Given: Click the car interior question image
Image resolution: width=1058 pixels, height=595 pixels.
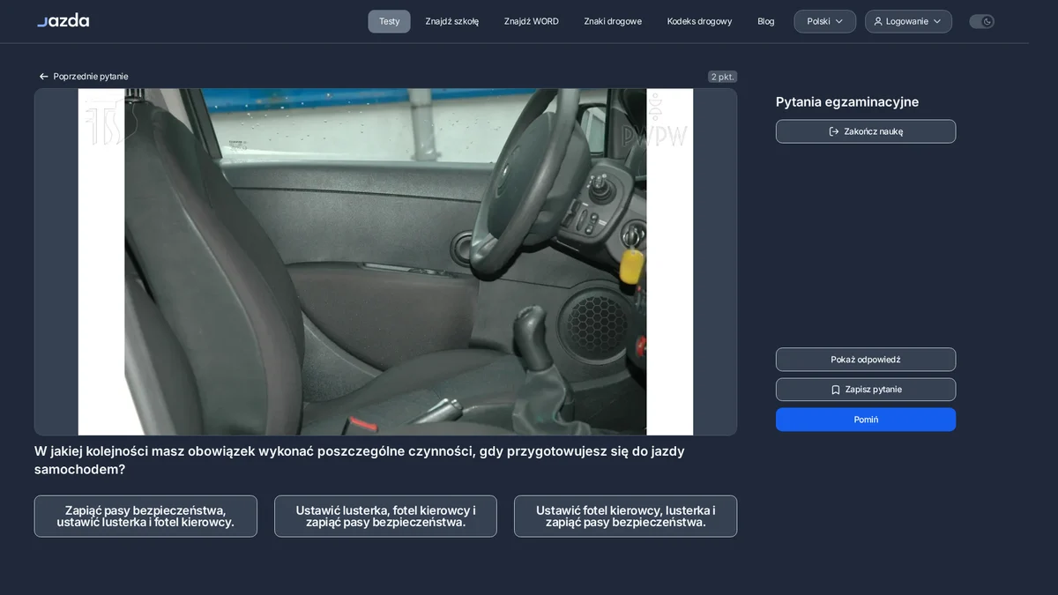Looking at the screenshot, I should (385, 262).
